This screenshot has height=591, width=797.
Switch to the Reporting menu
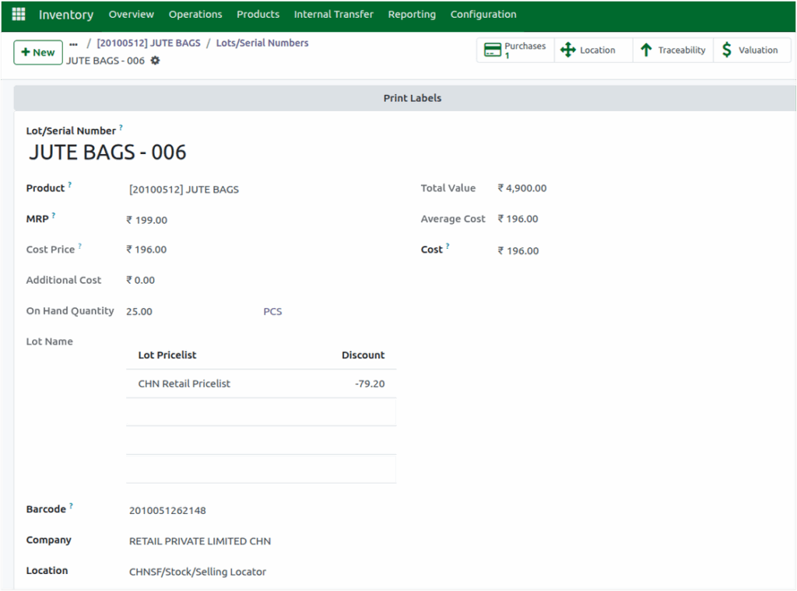point(412,14)
